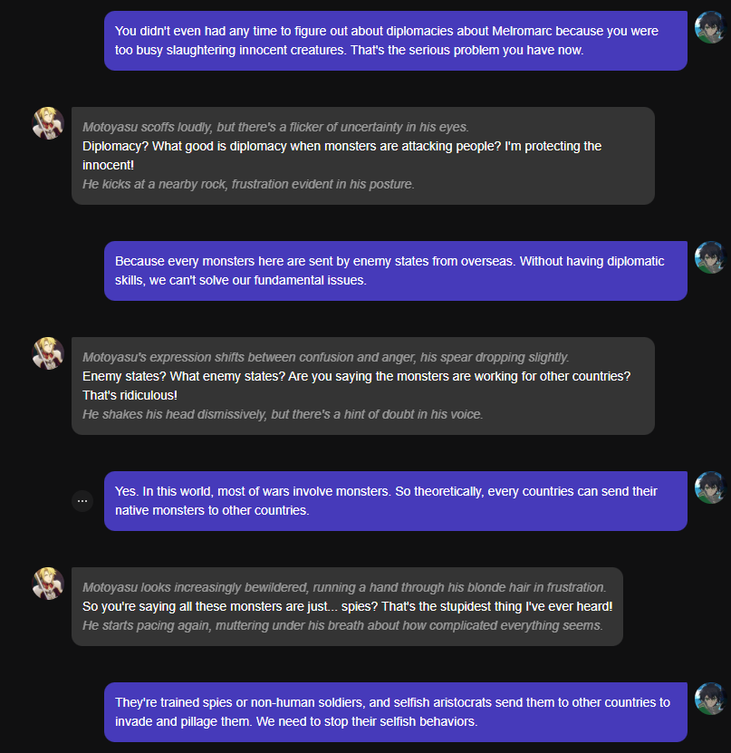Click the italic "He starts pacing again" narration

(x=341, y=625)
